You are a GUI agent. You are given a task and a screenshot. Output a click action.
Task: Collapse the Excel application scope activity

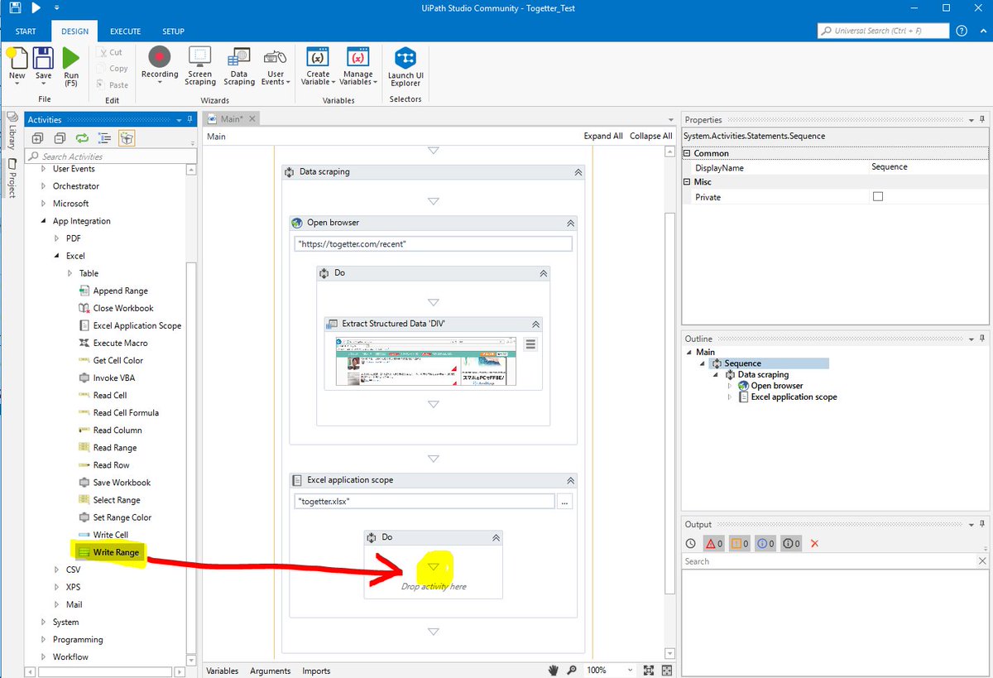[x=570, y=480]
